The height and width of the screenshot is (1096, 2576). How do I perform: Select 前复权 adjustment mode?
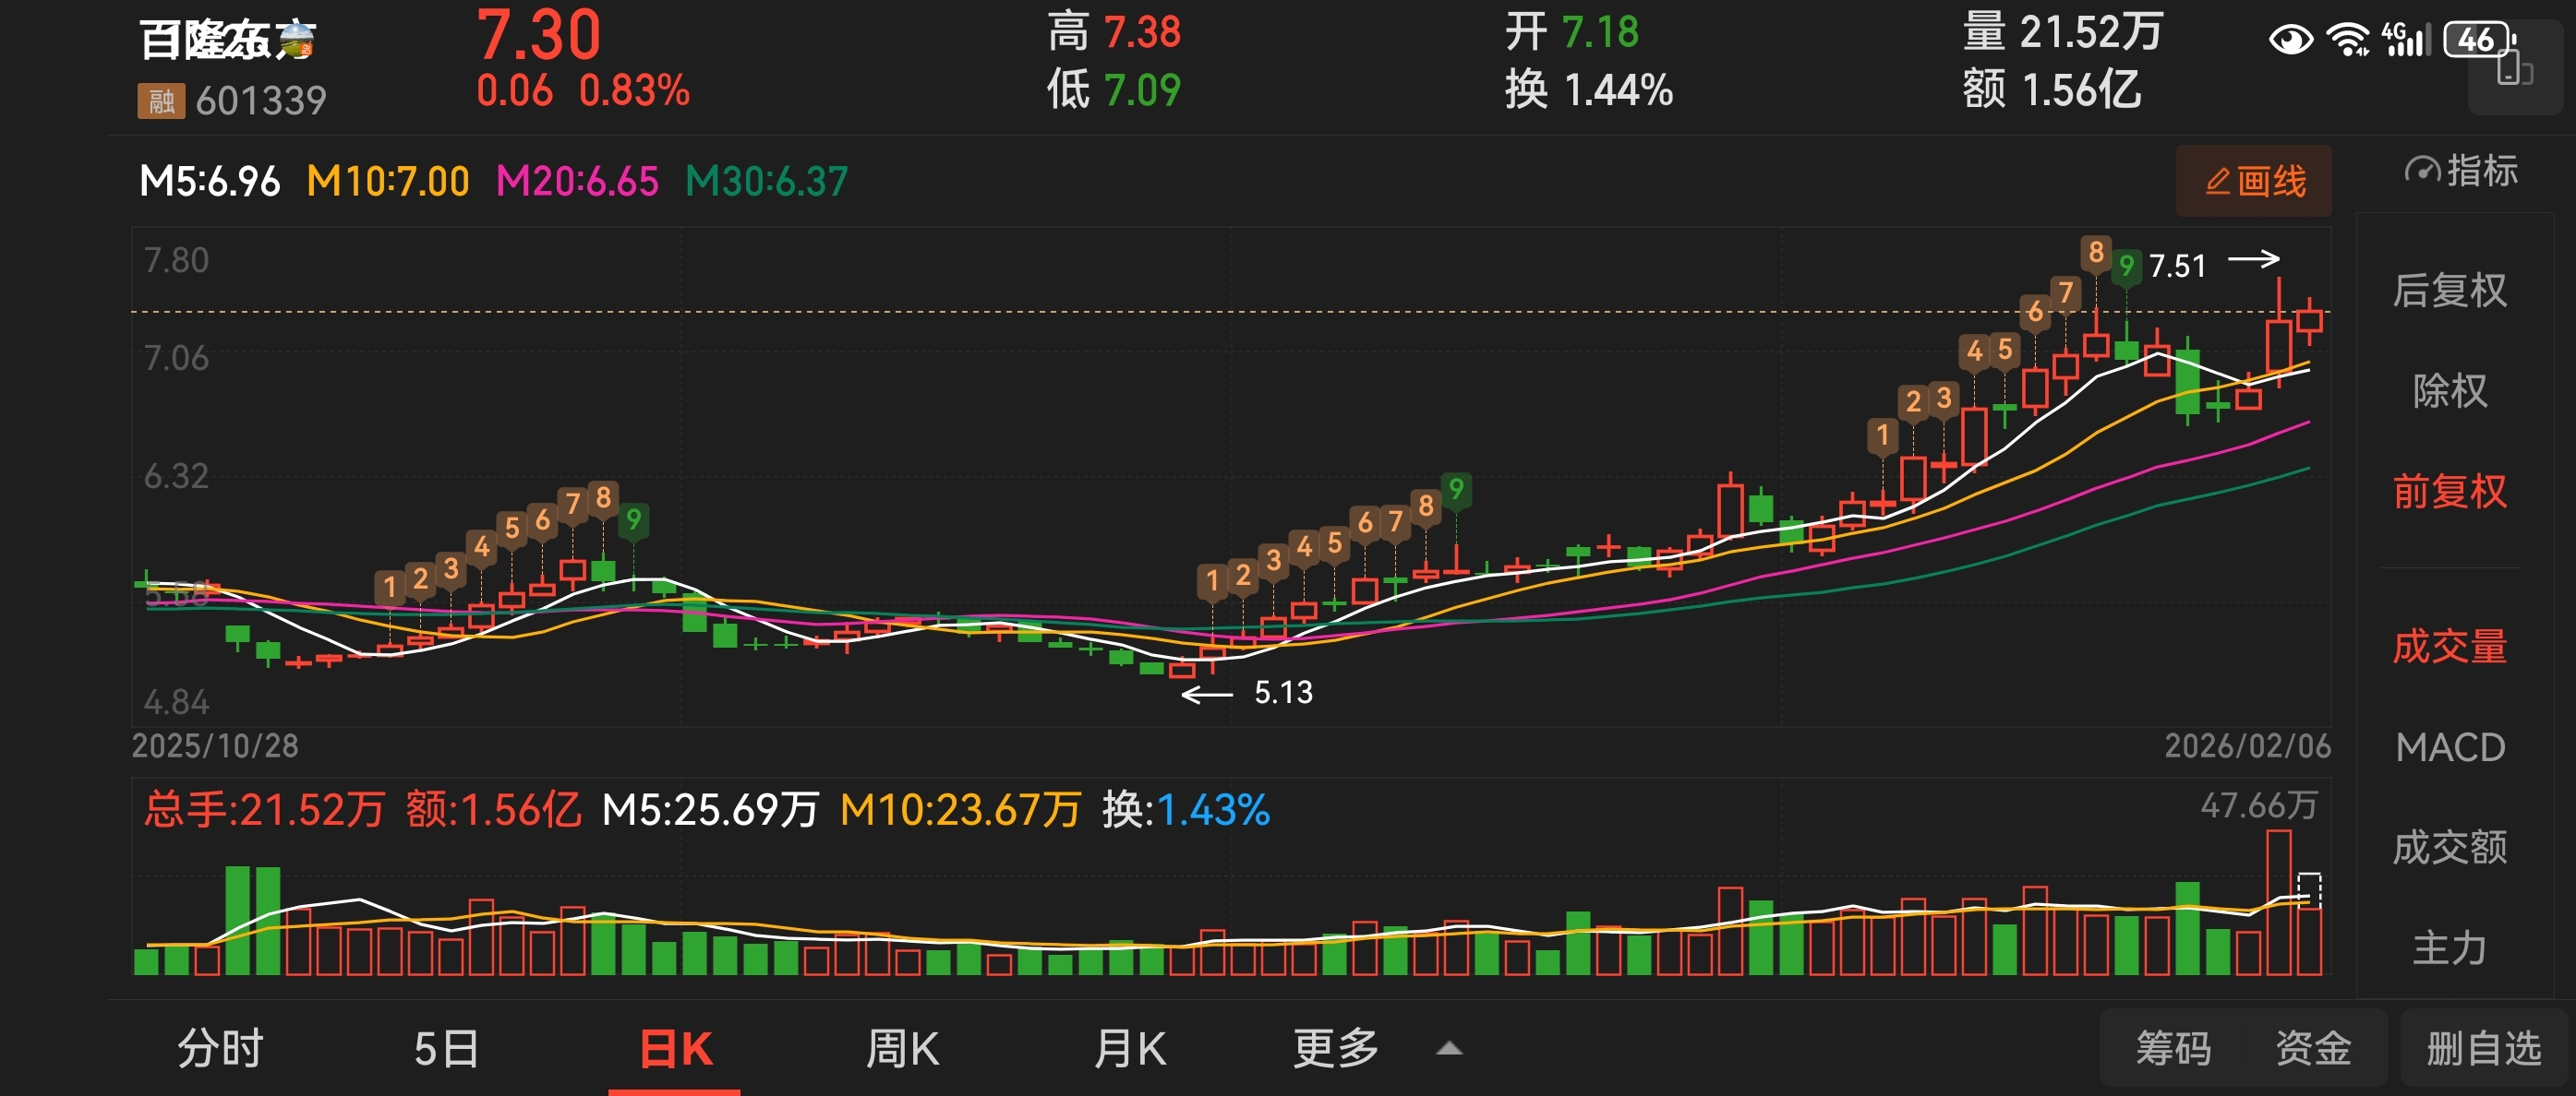[2449, 491]
